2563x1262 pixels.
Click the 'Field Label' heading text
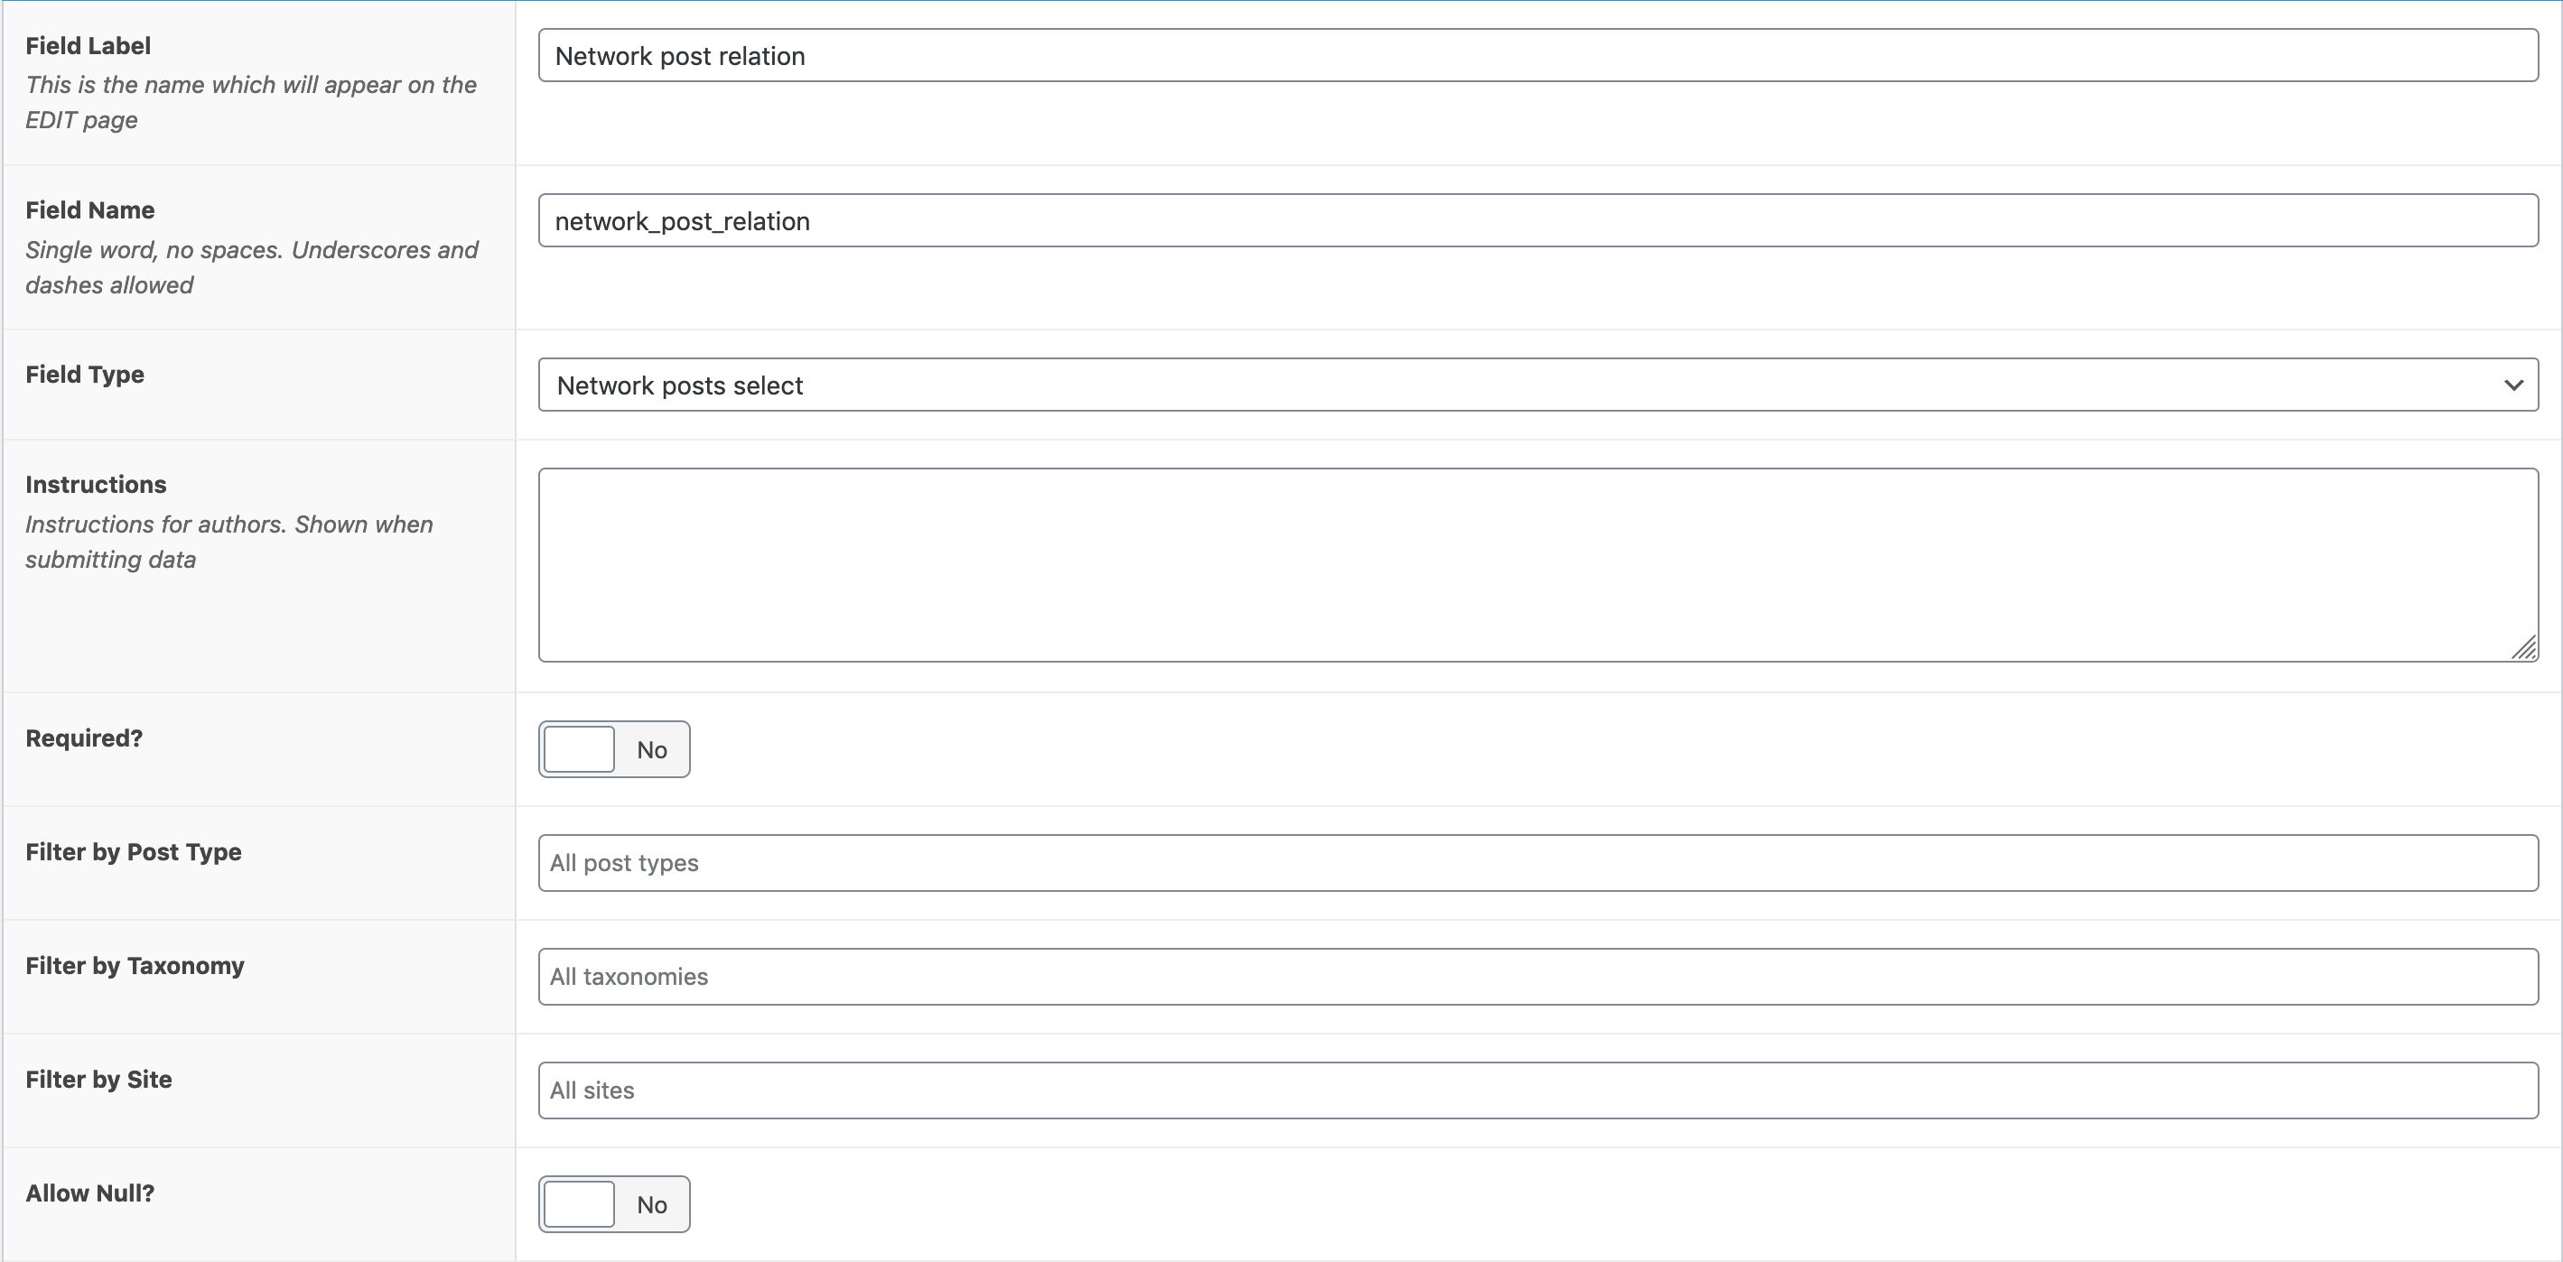point(89,46)
